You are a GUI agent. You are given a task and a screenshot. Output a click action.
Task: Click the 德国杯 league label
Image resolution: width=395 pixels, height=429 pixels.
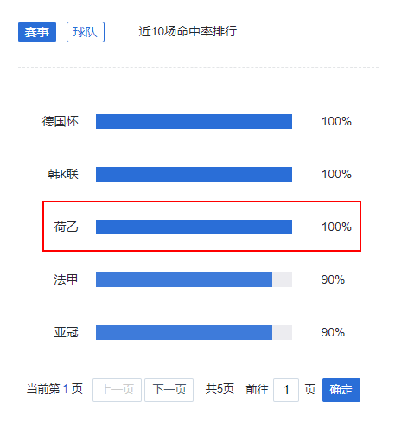click(61, 121)
